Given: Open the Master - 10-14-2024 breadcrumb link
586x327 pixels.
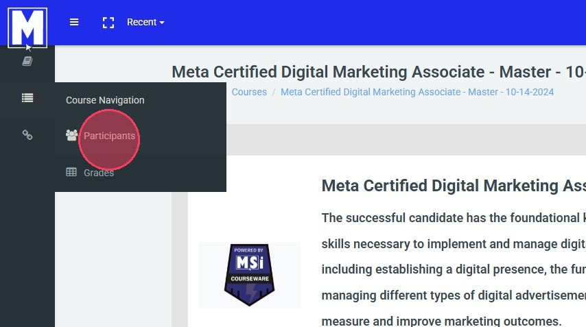Looking at the screenshot, I should coord(417,92).
